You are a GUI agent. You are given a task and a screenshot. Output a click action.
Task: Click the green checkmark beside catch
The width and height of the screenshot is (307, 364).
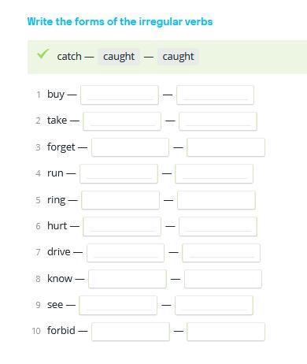coord(43,54)
